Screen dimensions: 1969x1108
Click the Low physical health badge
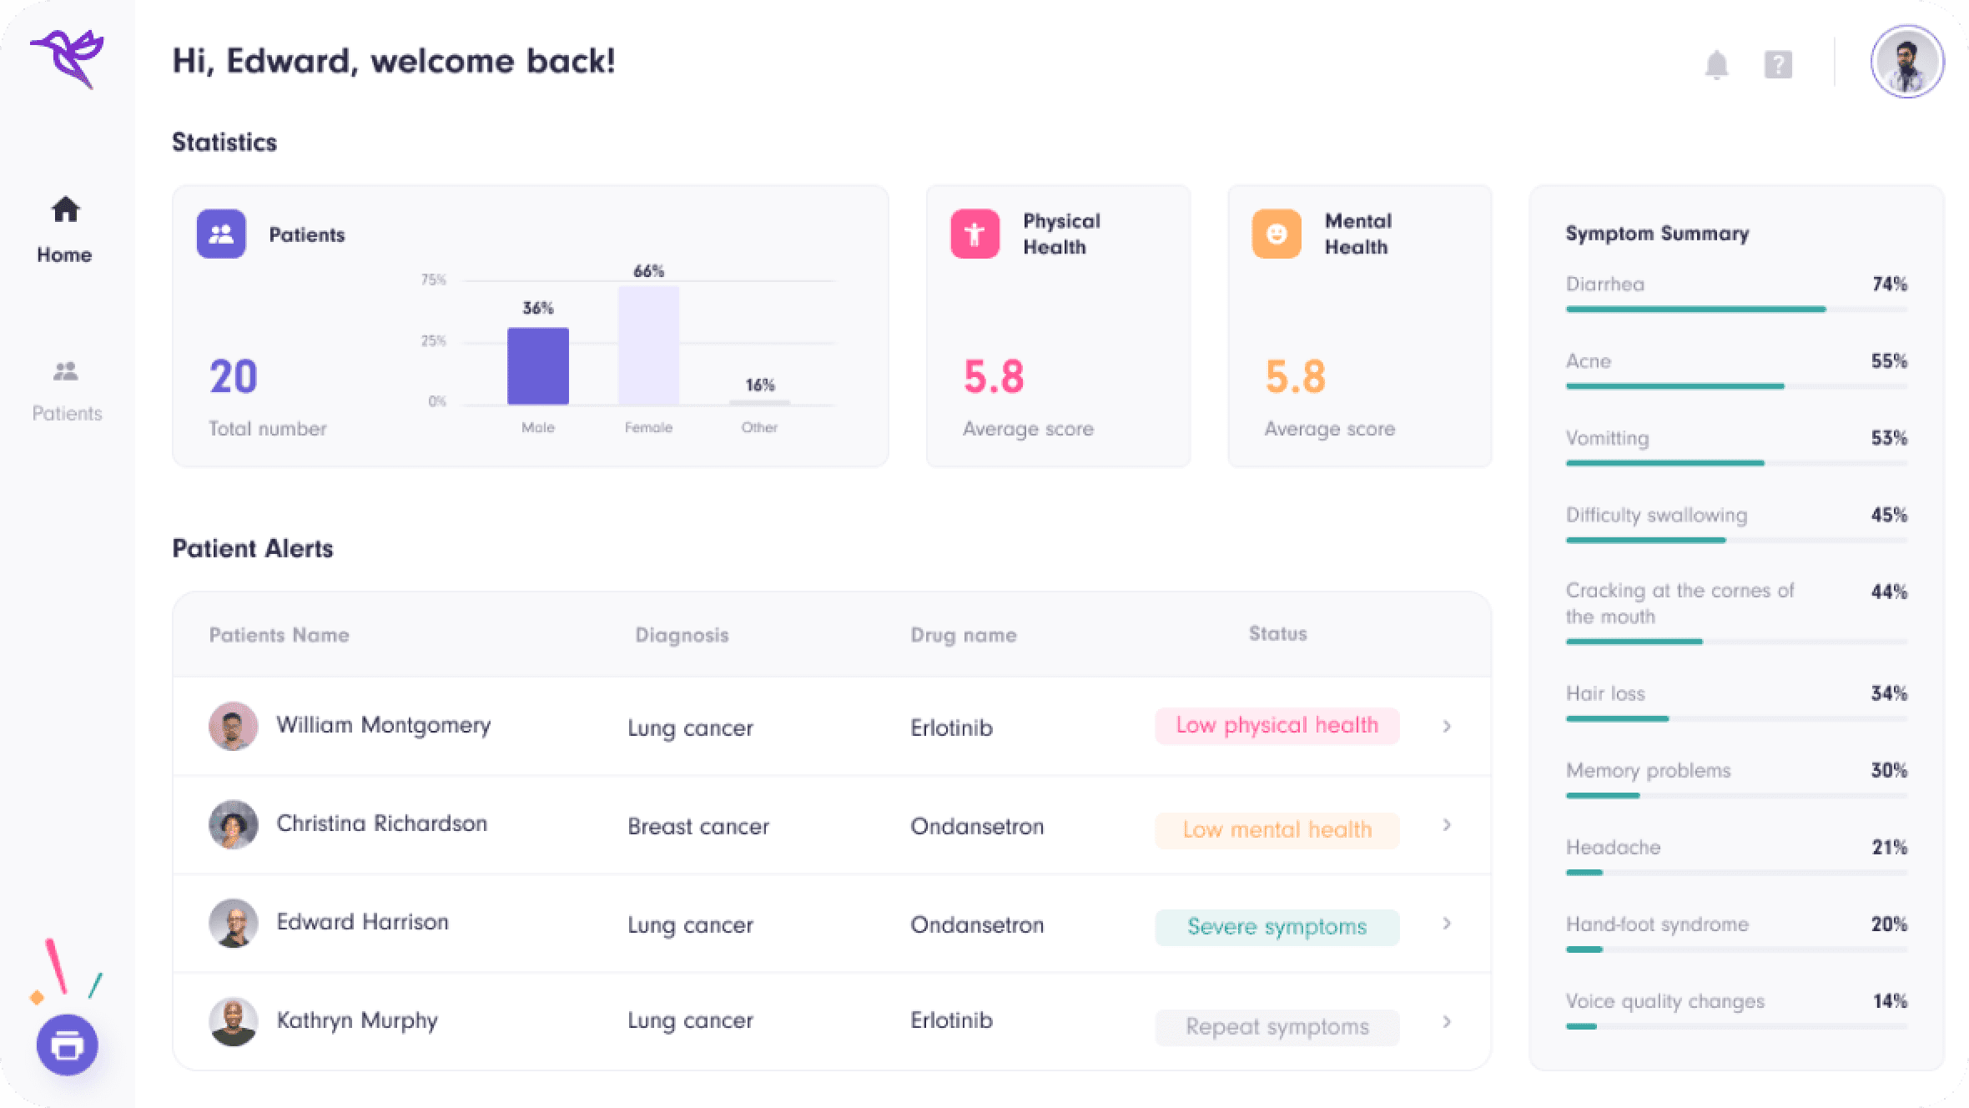[x=1277, y=726]
